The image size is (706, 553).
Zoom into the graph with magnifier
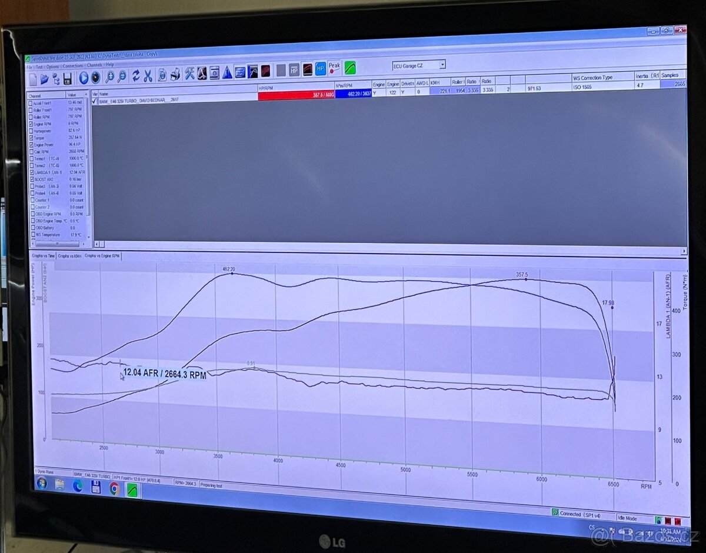[x=111, y=76]
